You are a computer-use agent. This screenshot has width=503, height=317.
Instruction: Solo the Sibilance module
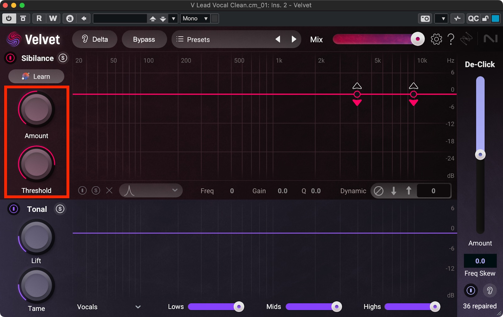63,58
